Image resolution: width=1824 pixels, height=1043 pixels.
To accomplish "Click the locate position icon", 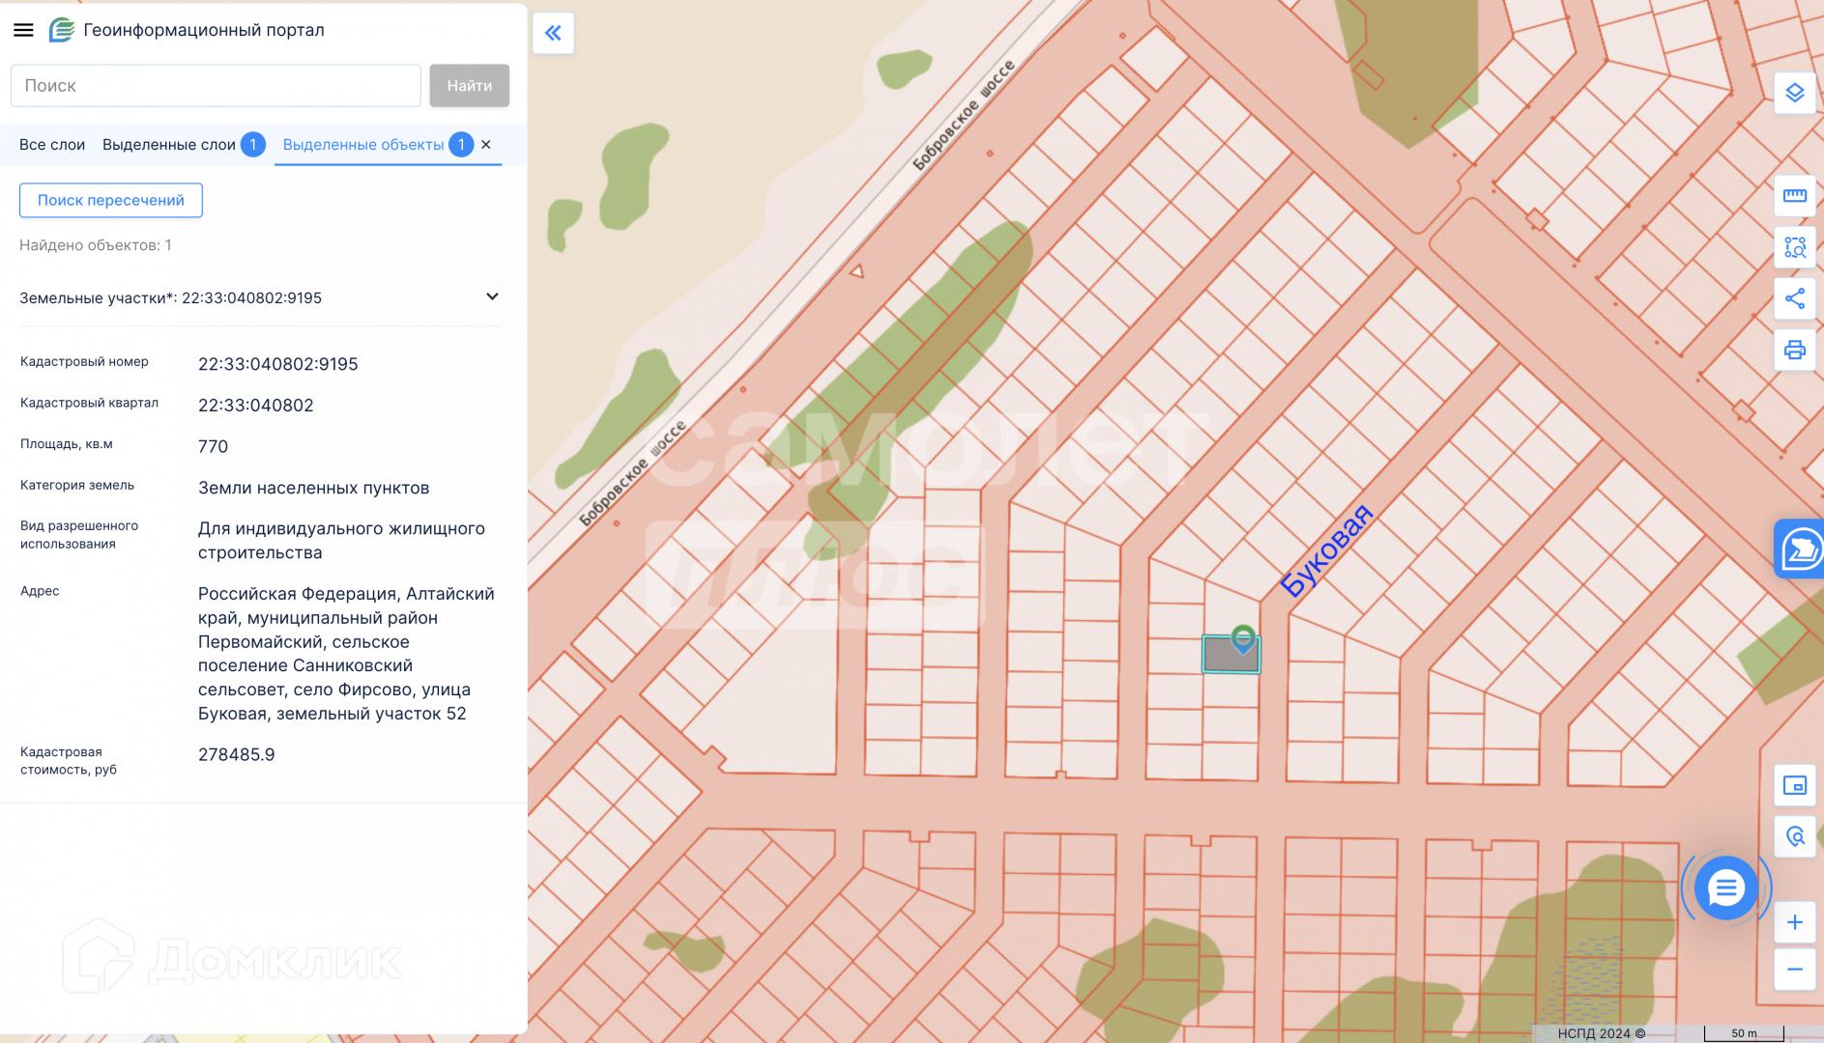I will click(x=1794, y=836).
